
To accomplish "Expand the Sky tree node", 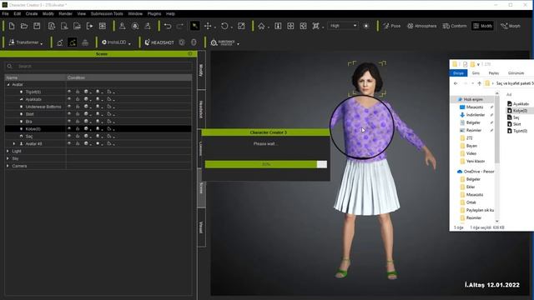I will (x=8, y=158).
